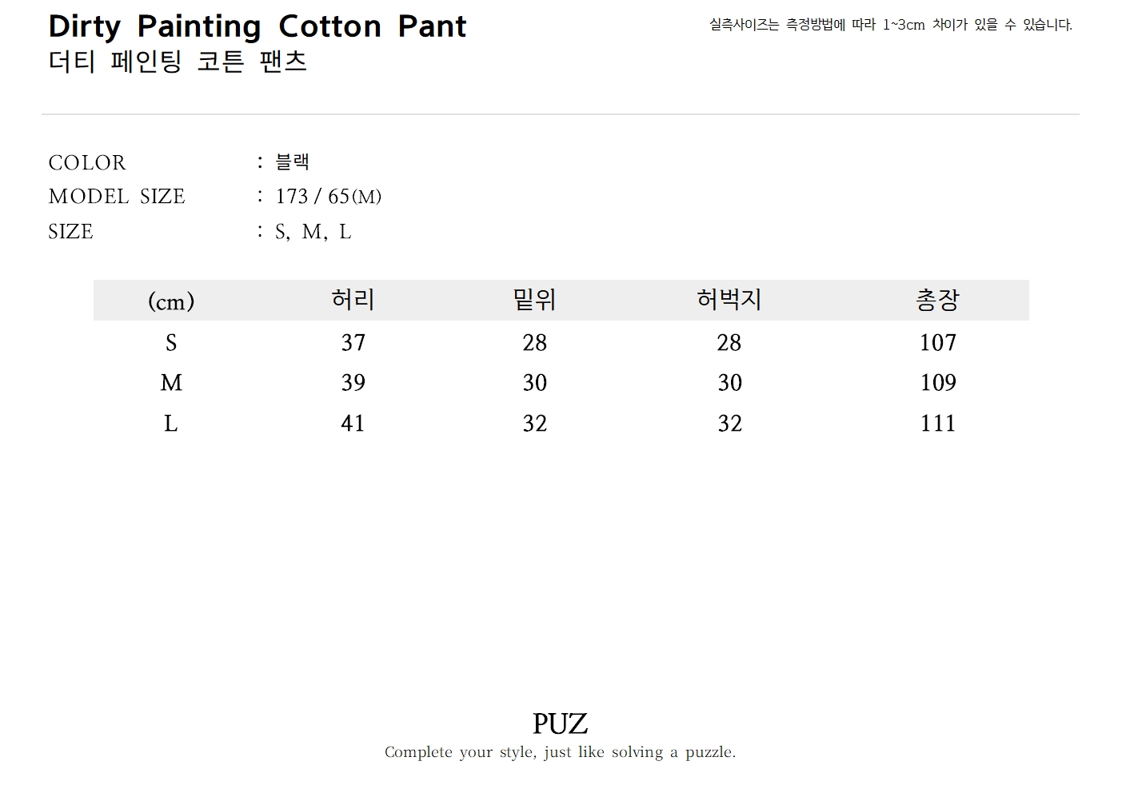Click the "Complete your style" tagline
1122x793 pixels.
pos(560,752)
